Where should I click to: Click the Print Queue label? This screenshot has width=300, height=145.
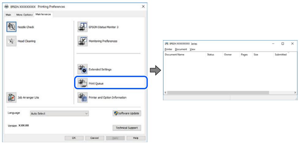coord(96,84)
